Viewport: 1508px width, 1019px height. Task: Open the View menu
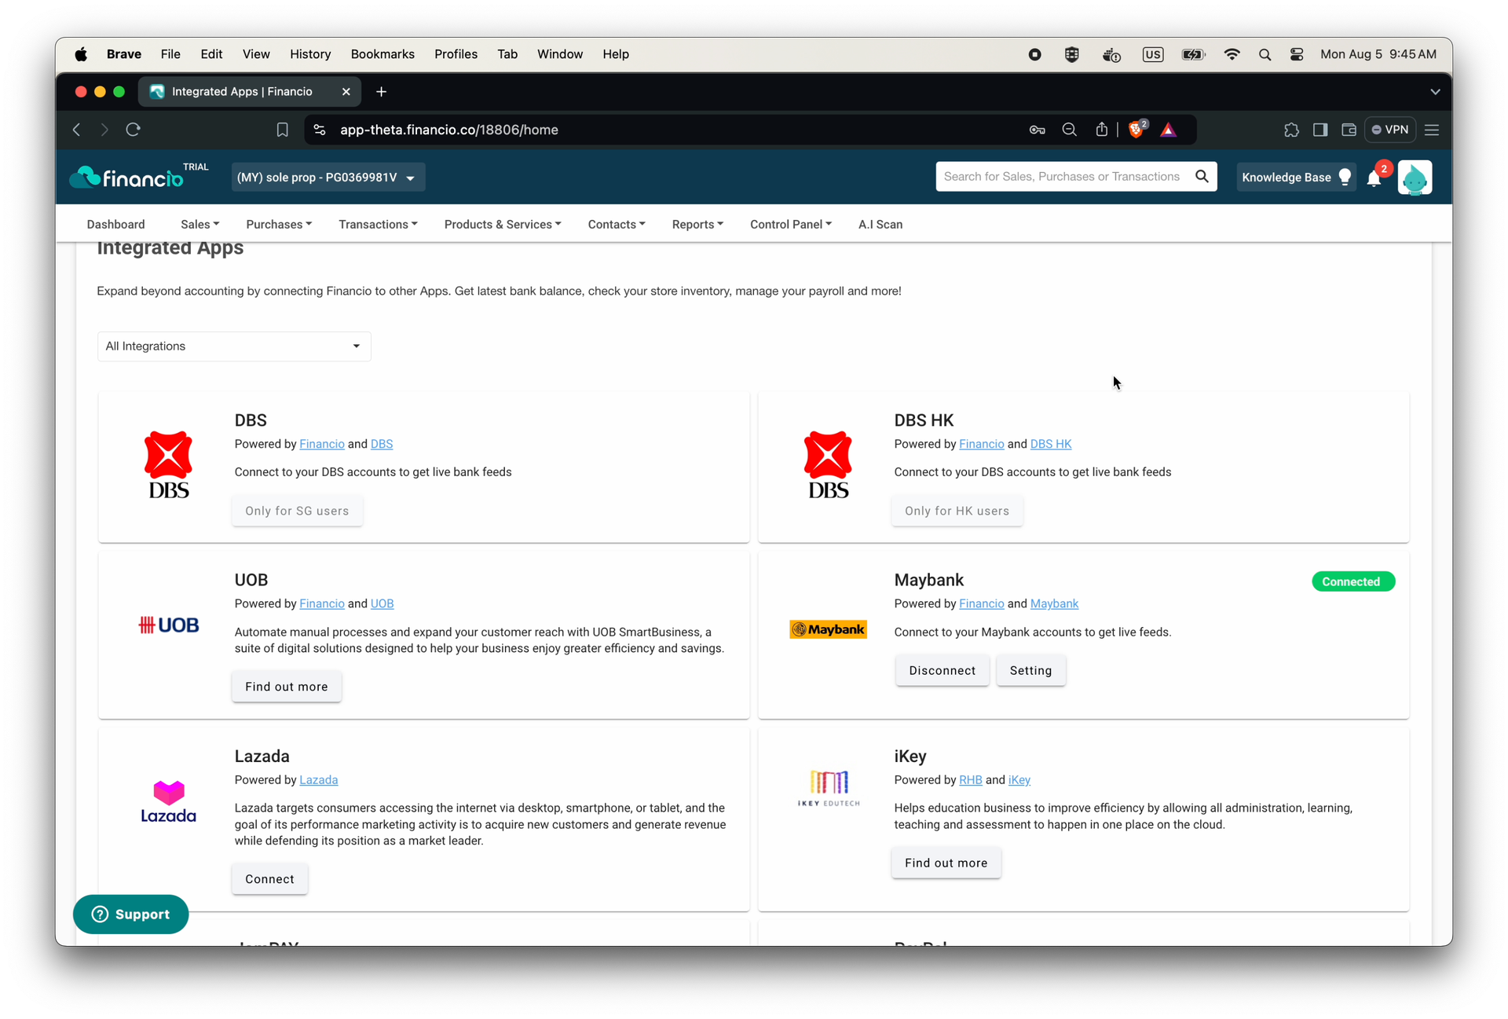[x=256, y=54]
